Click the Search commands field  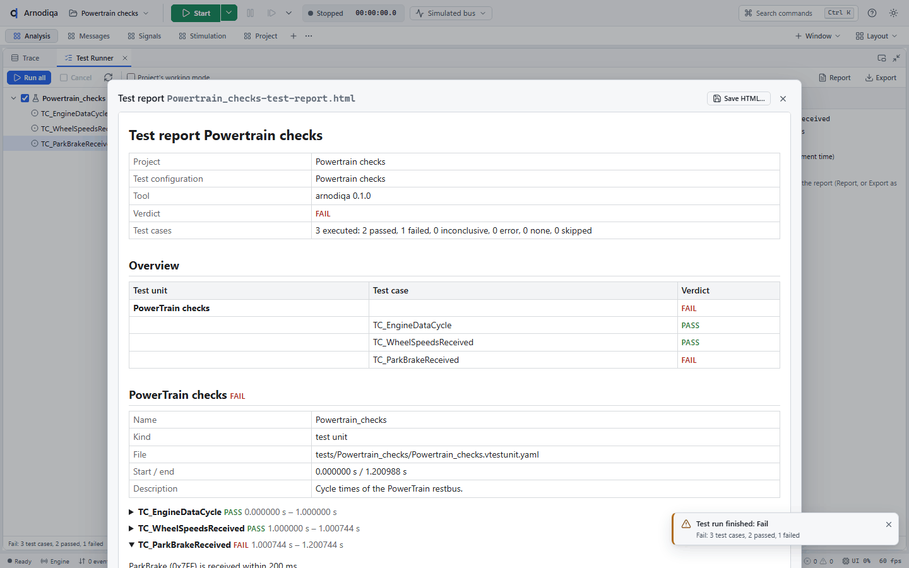tap(797, 13)
